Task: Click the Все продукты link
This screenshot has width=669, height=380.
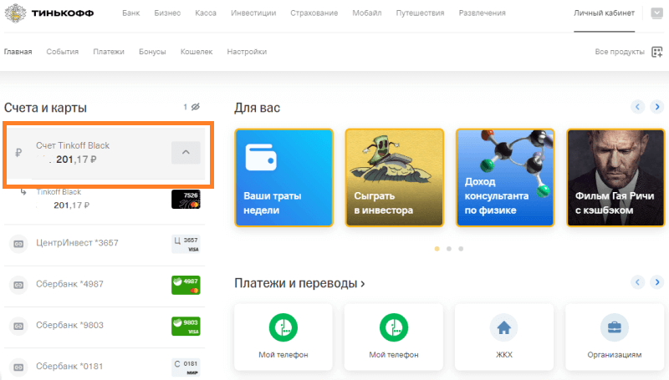Action: click(x=620, y=52)
